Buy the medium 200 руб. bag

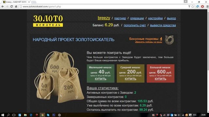tap(131, 79)
